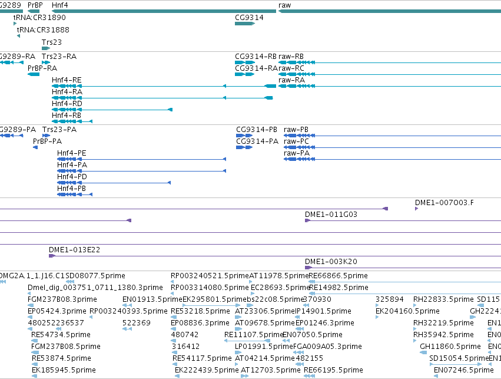Click RP003240393.5prime EST label
This screenshot has height=379, width=501.
(128, 311)
